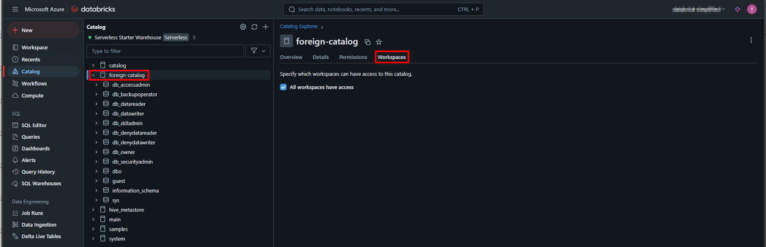Open Delta Live Tables
The image size is (766, 247).
[43, 236]
